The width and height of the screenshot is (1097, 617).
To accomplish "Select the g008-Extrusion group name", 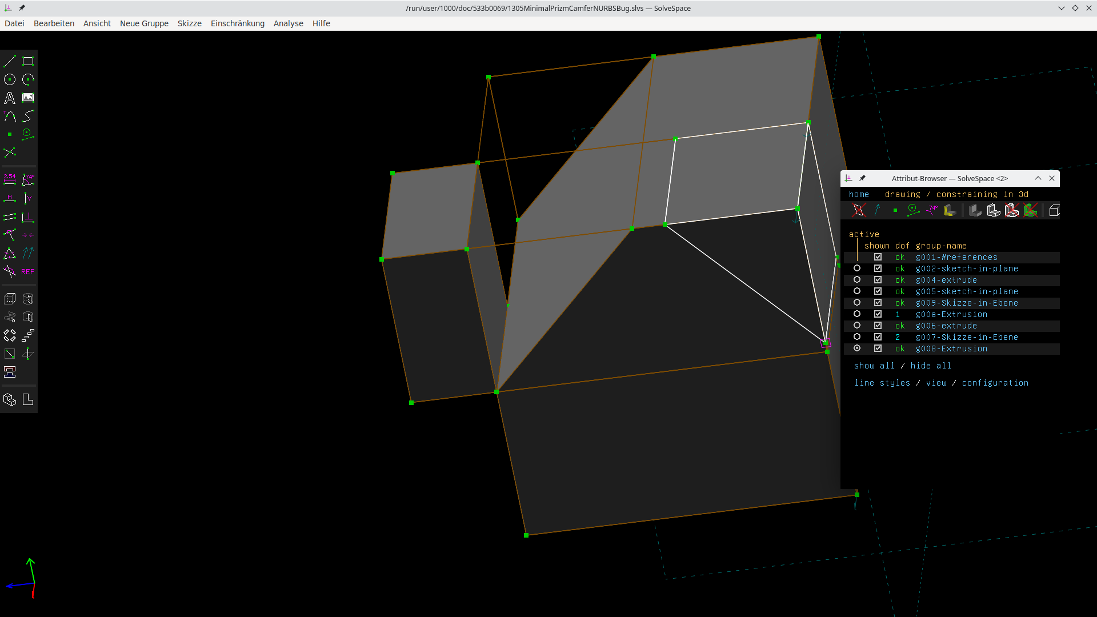I will click(951, 348).
